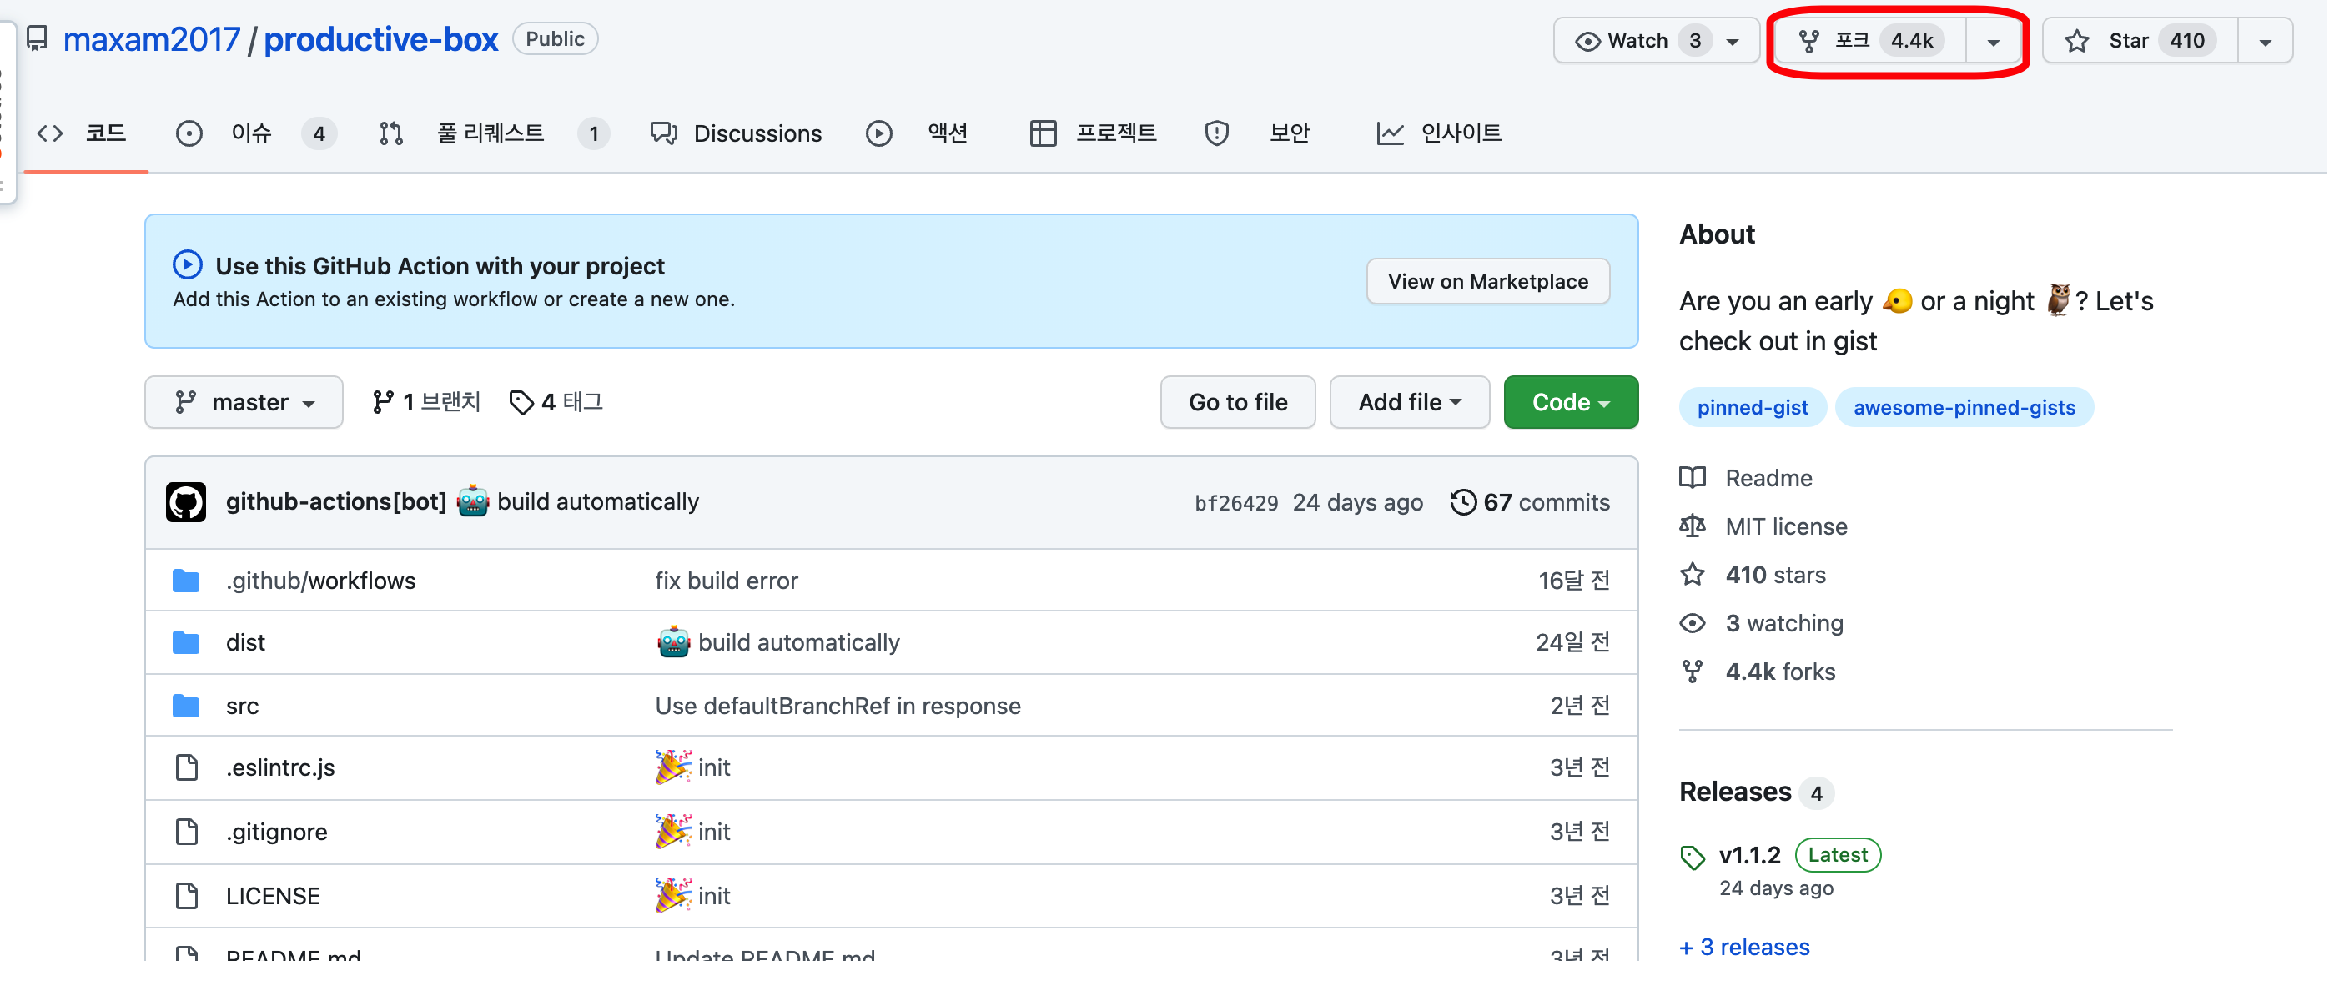Expand the master branch dropdown

coord(244,402)
